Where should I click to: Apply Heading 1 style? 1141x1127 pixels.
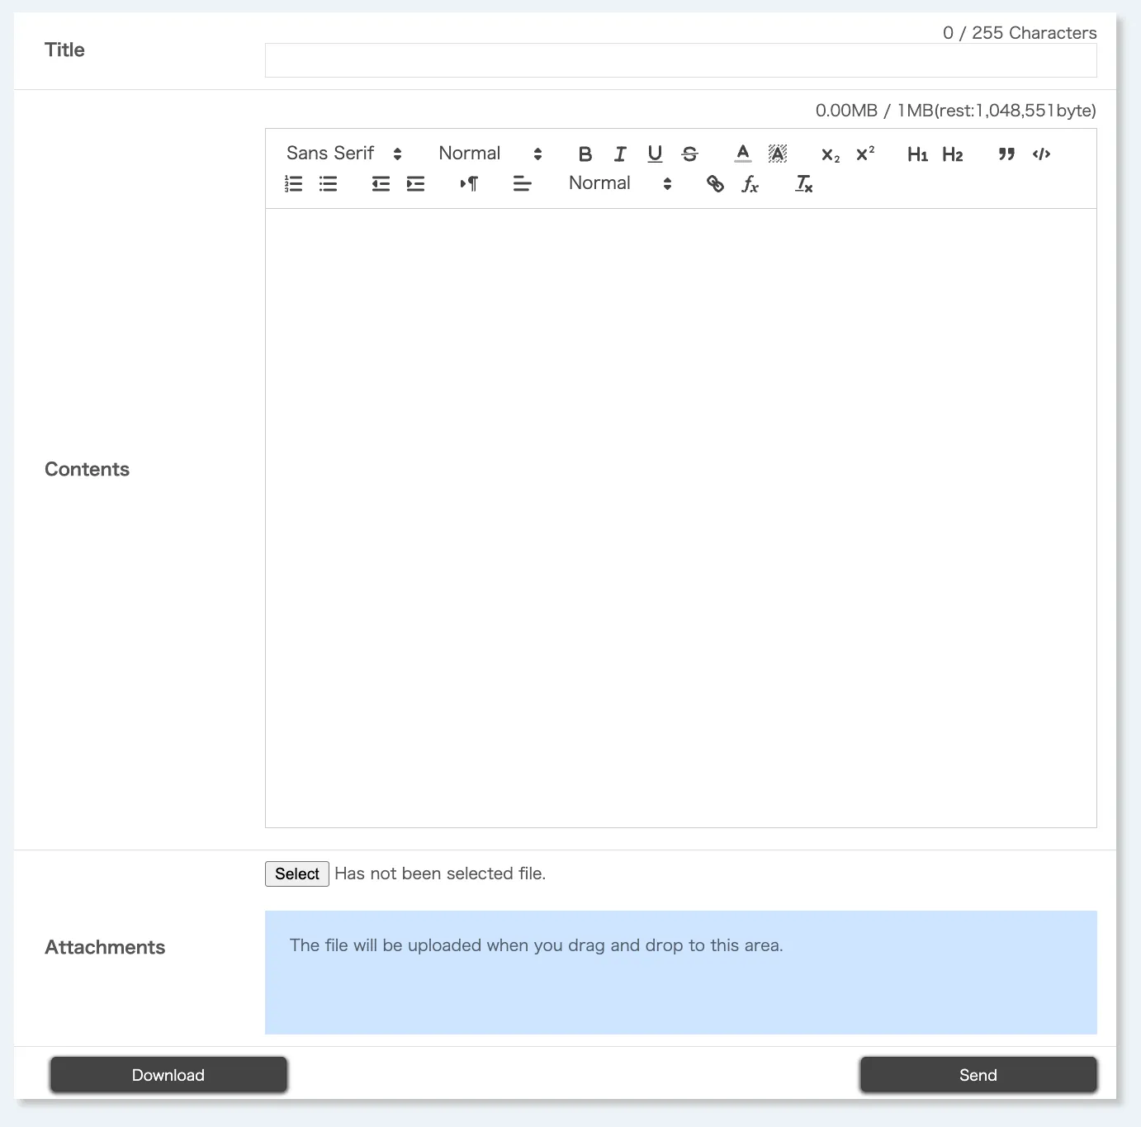coord(917,154)
